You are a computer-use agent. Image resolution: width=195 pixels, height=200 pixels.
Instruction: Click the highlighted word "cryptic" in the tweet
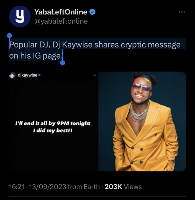(x=133, y=45)
